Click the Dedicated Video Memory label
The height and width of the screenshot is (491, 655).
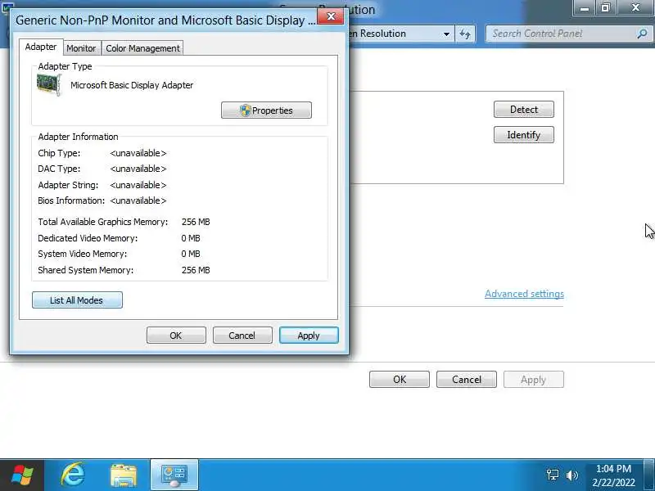(88, 238)
